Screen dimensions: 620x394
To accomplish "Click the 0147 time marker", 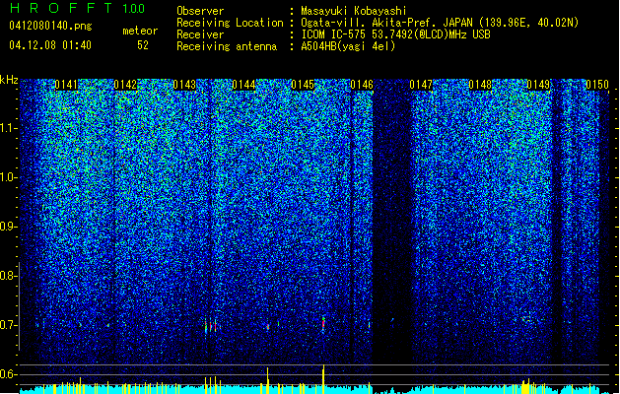I will coord(421,85).
